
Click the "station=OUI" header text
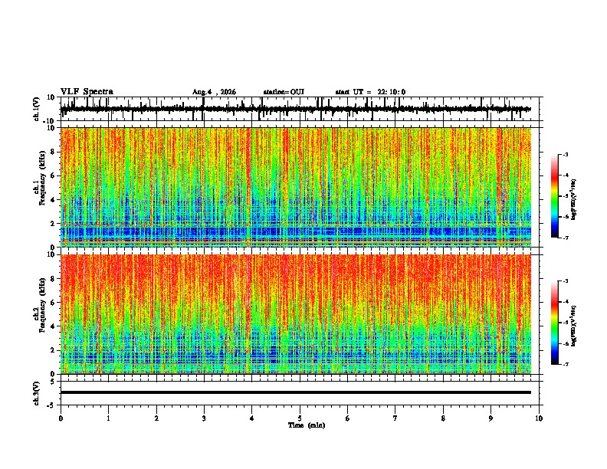pyautogui.click(x=284, y=92)
